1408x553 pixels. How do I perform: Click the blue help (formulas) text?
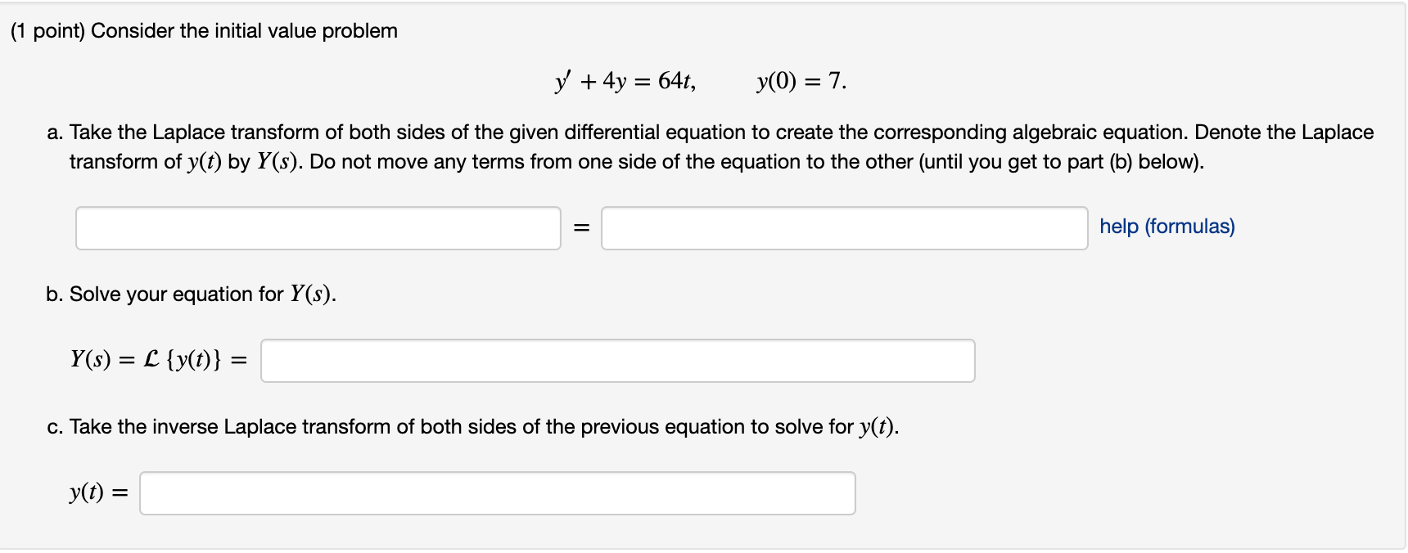point(1166,227)
